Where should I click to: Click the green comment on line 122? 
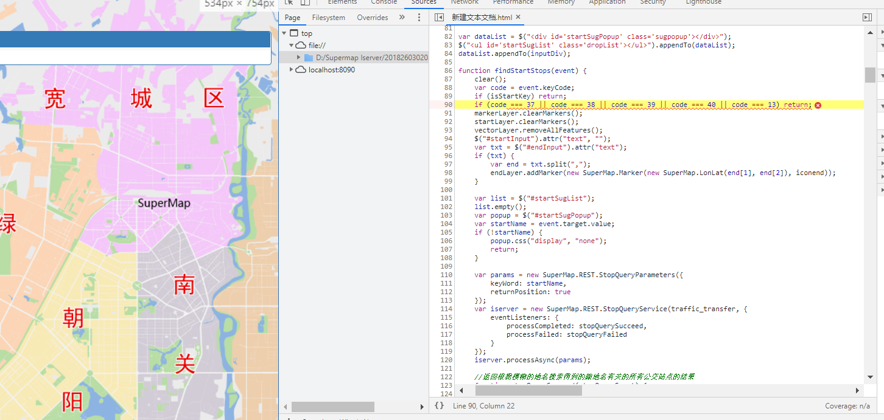[x=584, y=377]
